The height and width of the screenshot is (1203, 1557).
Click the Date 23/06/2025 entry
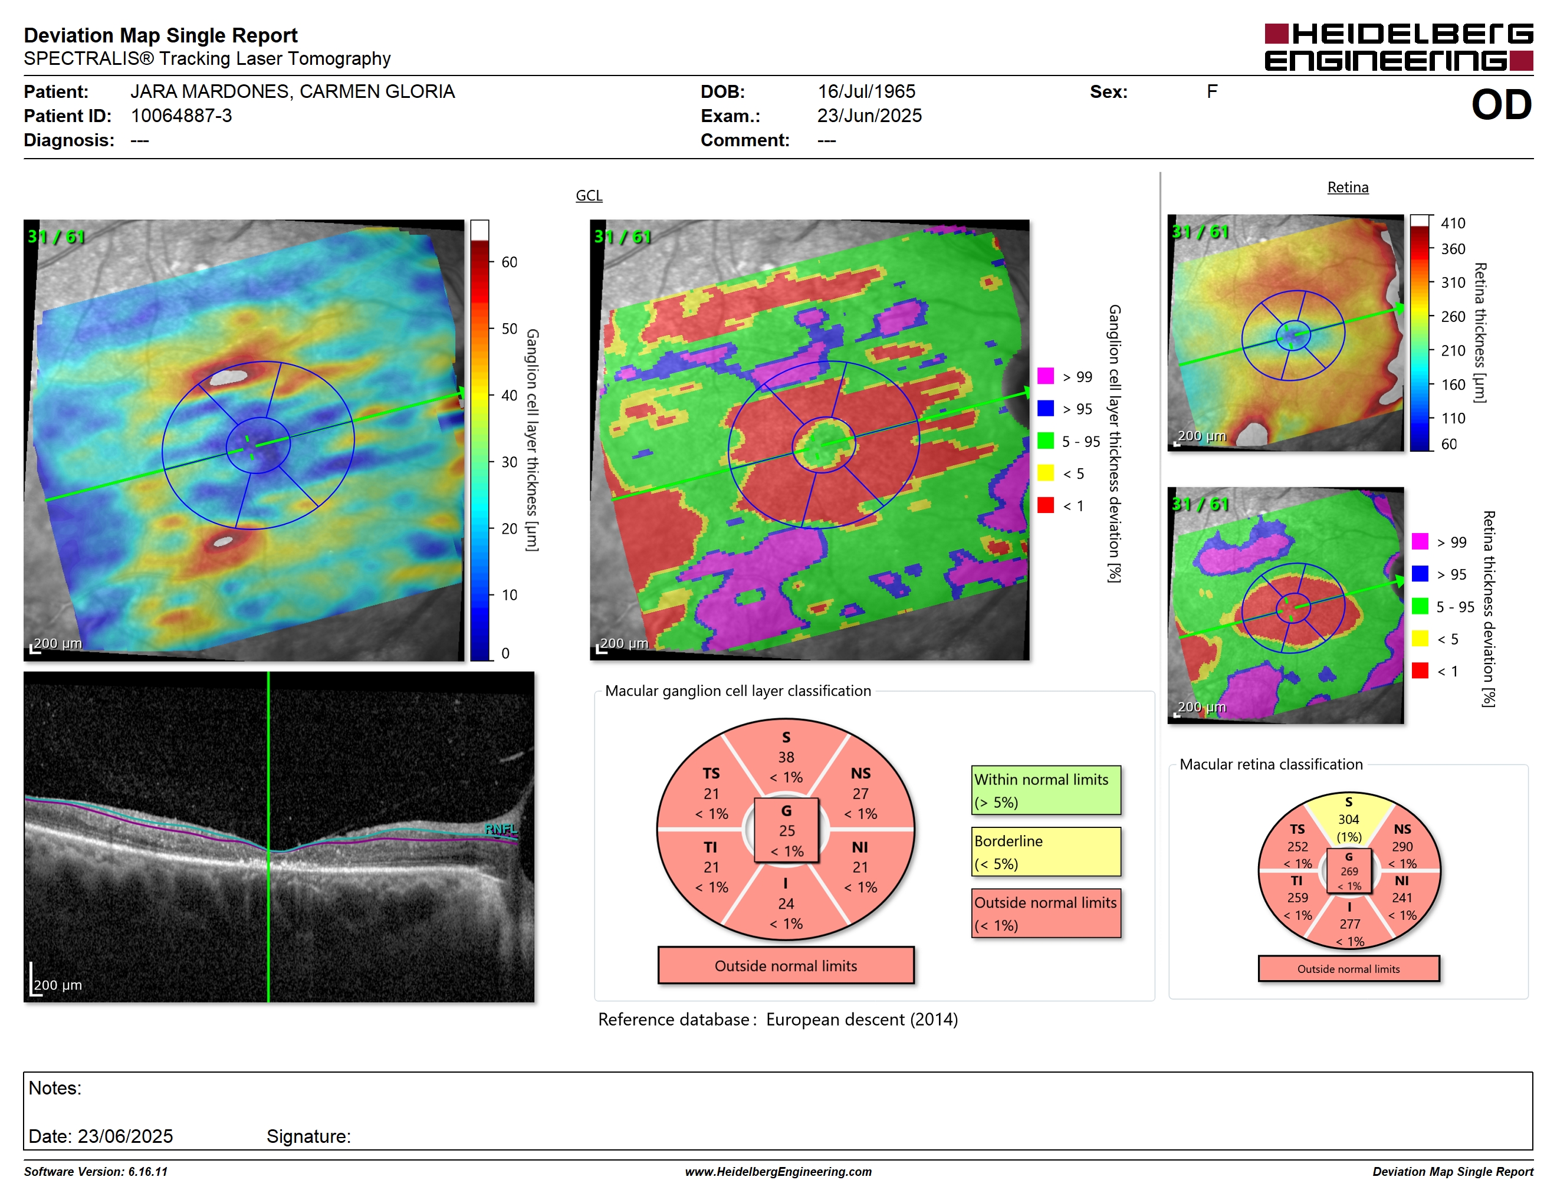click(100, 1136)
